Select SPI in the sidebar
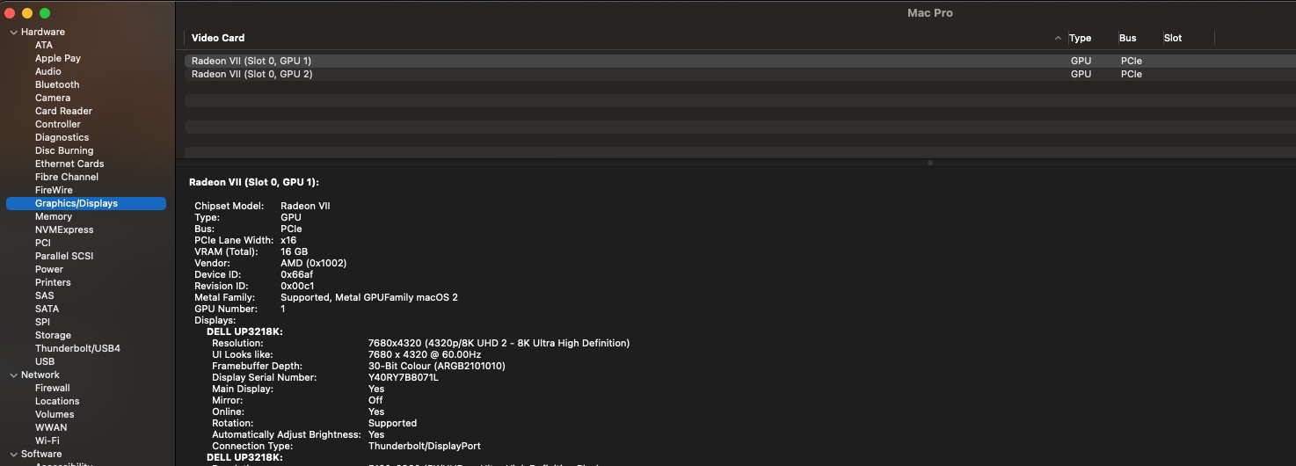Image resolution: width=1296 pixels, height=466 pixels. coord(42,322)
